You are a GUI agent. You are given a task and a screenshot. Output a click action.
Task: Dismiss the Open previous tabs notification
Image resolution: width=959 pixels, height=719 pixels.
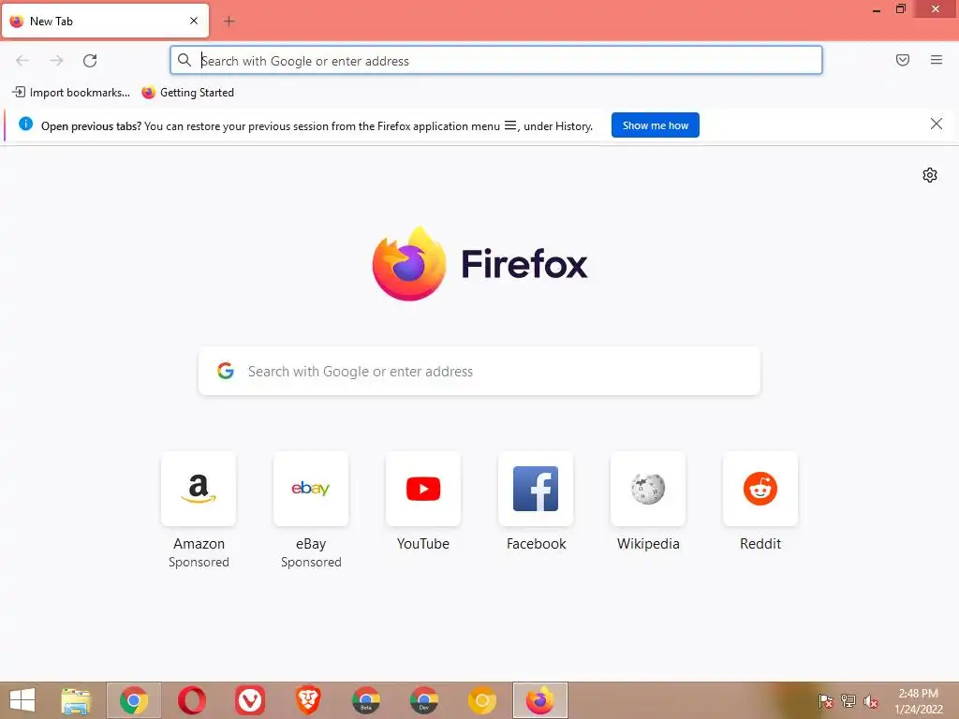point(937,125)
